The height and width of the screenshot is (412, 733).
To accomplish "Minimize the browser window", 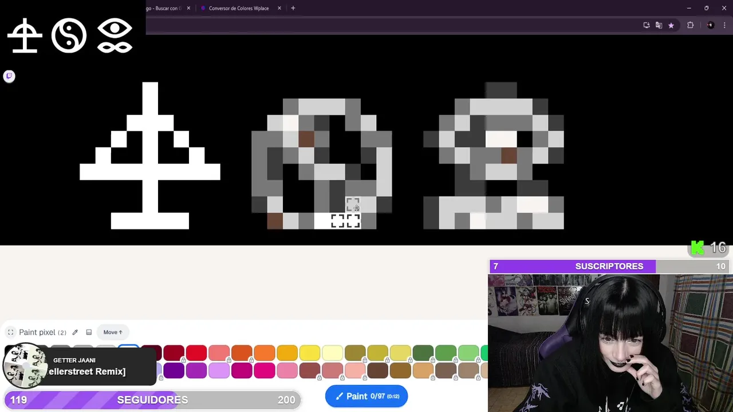I will click(x=689, y=8).
